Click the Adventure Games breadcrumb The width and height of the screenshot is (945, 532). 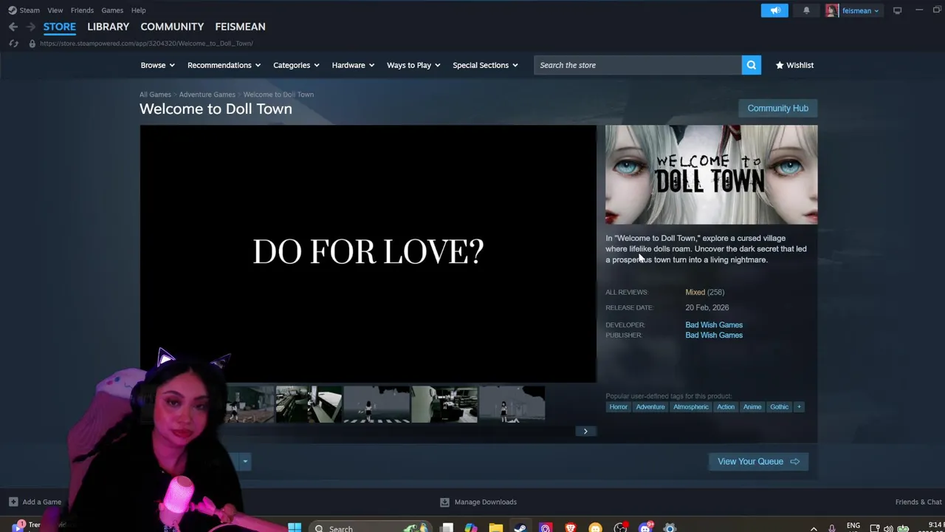[x=207, y=95]
